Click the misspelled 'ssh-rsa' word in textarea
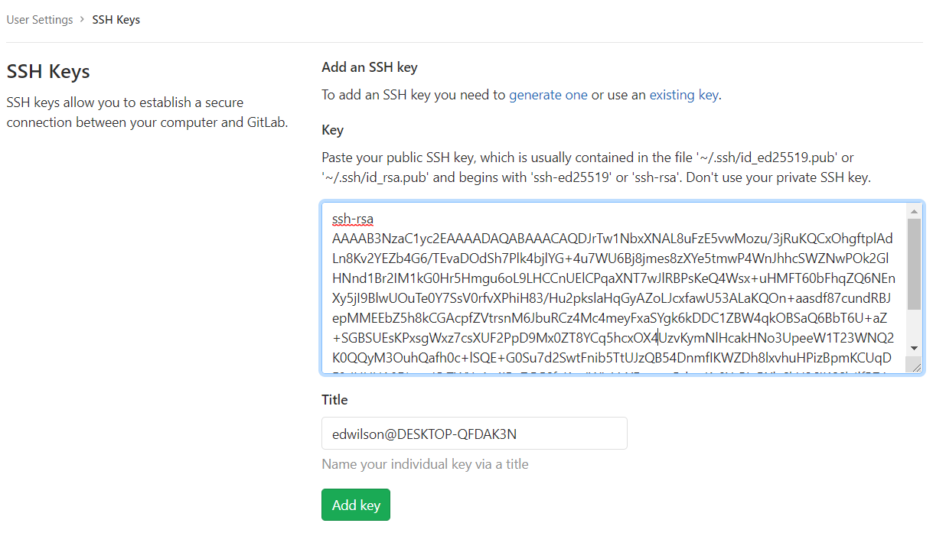Screen dimensions: 946x533 [x=353, y=219]
